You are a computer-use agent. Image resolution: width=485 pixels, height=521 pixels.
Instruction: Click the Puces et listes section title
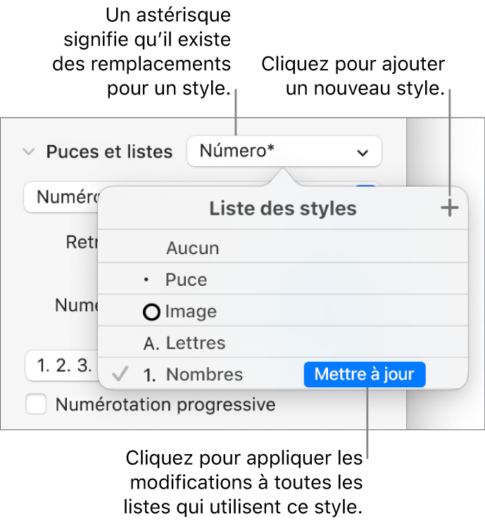click(109, 151)
